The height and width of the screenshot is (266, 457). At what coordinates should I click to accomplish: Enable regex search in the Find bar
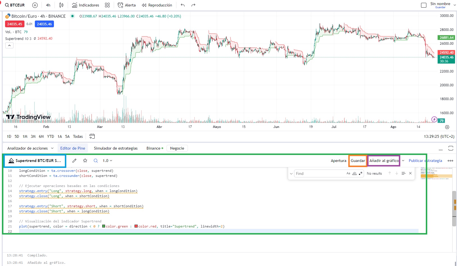point(361,173)
